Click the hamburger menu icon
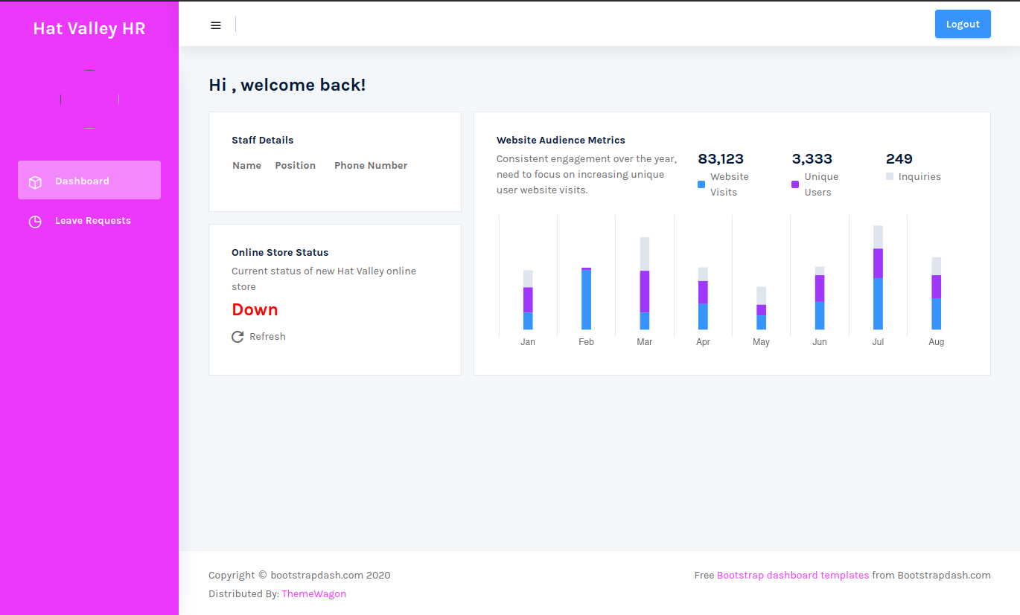 coord(216,25)
